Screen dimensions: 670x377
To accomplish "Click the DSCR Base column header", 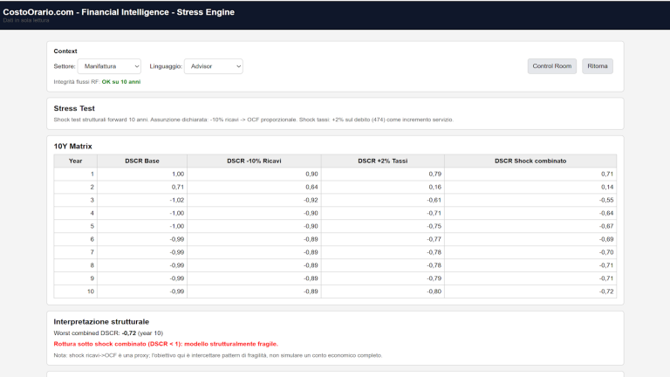I will 142,161.
